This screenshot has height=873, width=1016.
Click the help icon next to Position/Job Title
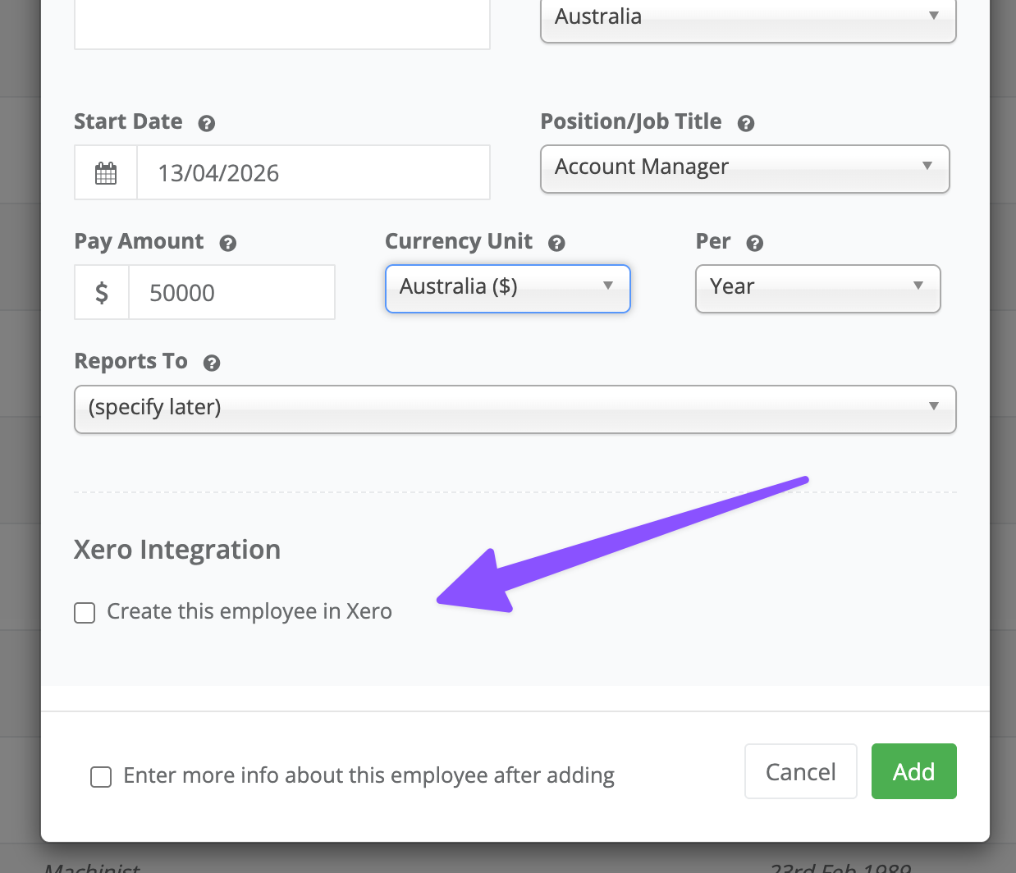(745, 123)
